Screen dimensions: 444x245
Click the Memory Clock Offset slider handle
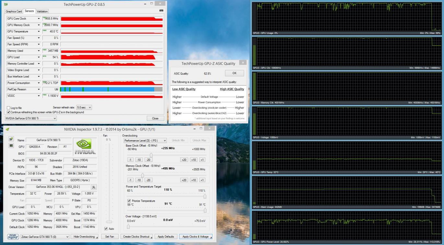142,175
